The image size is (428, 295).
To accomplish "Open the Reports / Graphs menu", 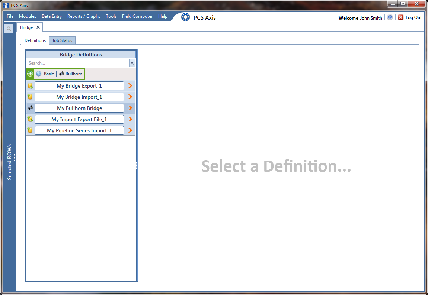I will [x=84, y=16].
